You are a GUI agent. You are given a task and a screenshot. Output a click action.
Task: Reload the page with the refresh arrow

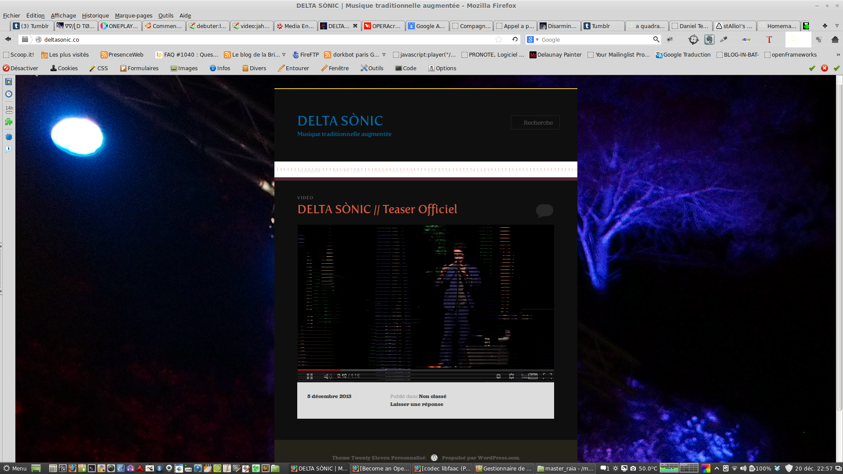pyautogui.click(x=515, y=39)
